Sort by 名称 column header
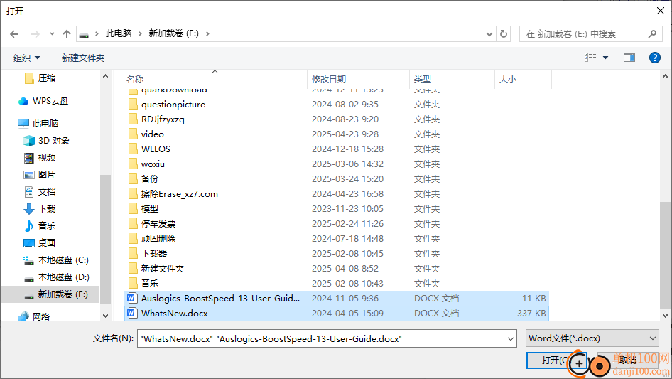Screen dimensions: 672x379 pos(135,80)
